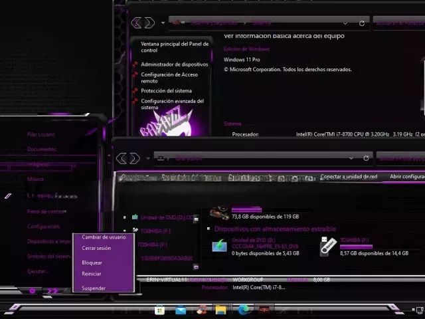Open the TOSHIBA (F:) USB drive icon
Screen dimensions: 425x319
328,247
